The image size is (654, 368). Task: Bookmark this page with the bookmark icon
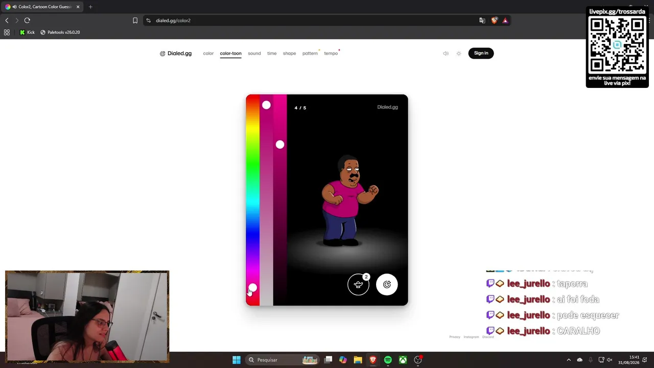pos(135,20)
